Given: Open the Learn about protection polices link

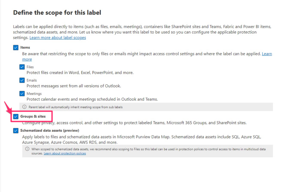Looking at the screenshot, I should coord(64,153).
